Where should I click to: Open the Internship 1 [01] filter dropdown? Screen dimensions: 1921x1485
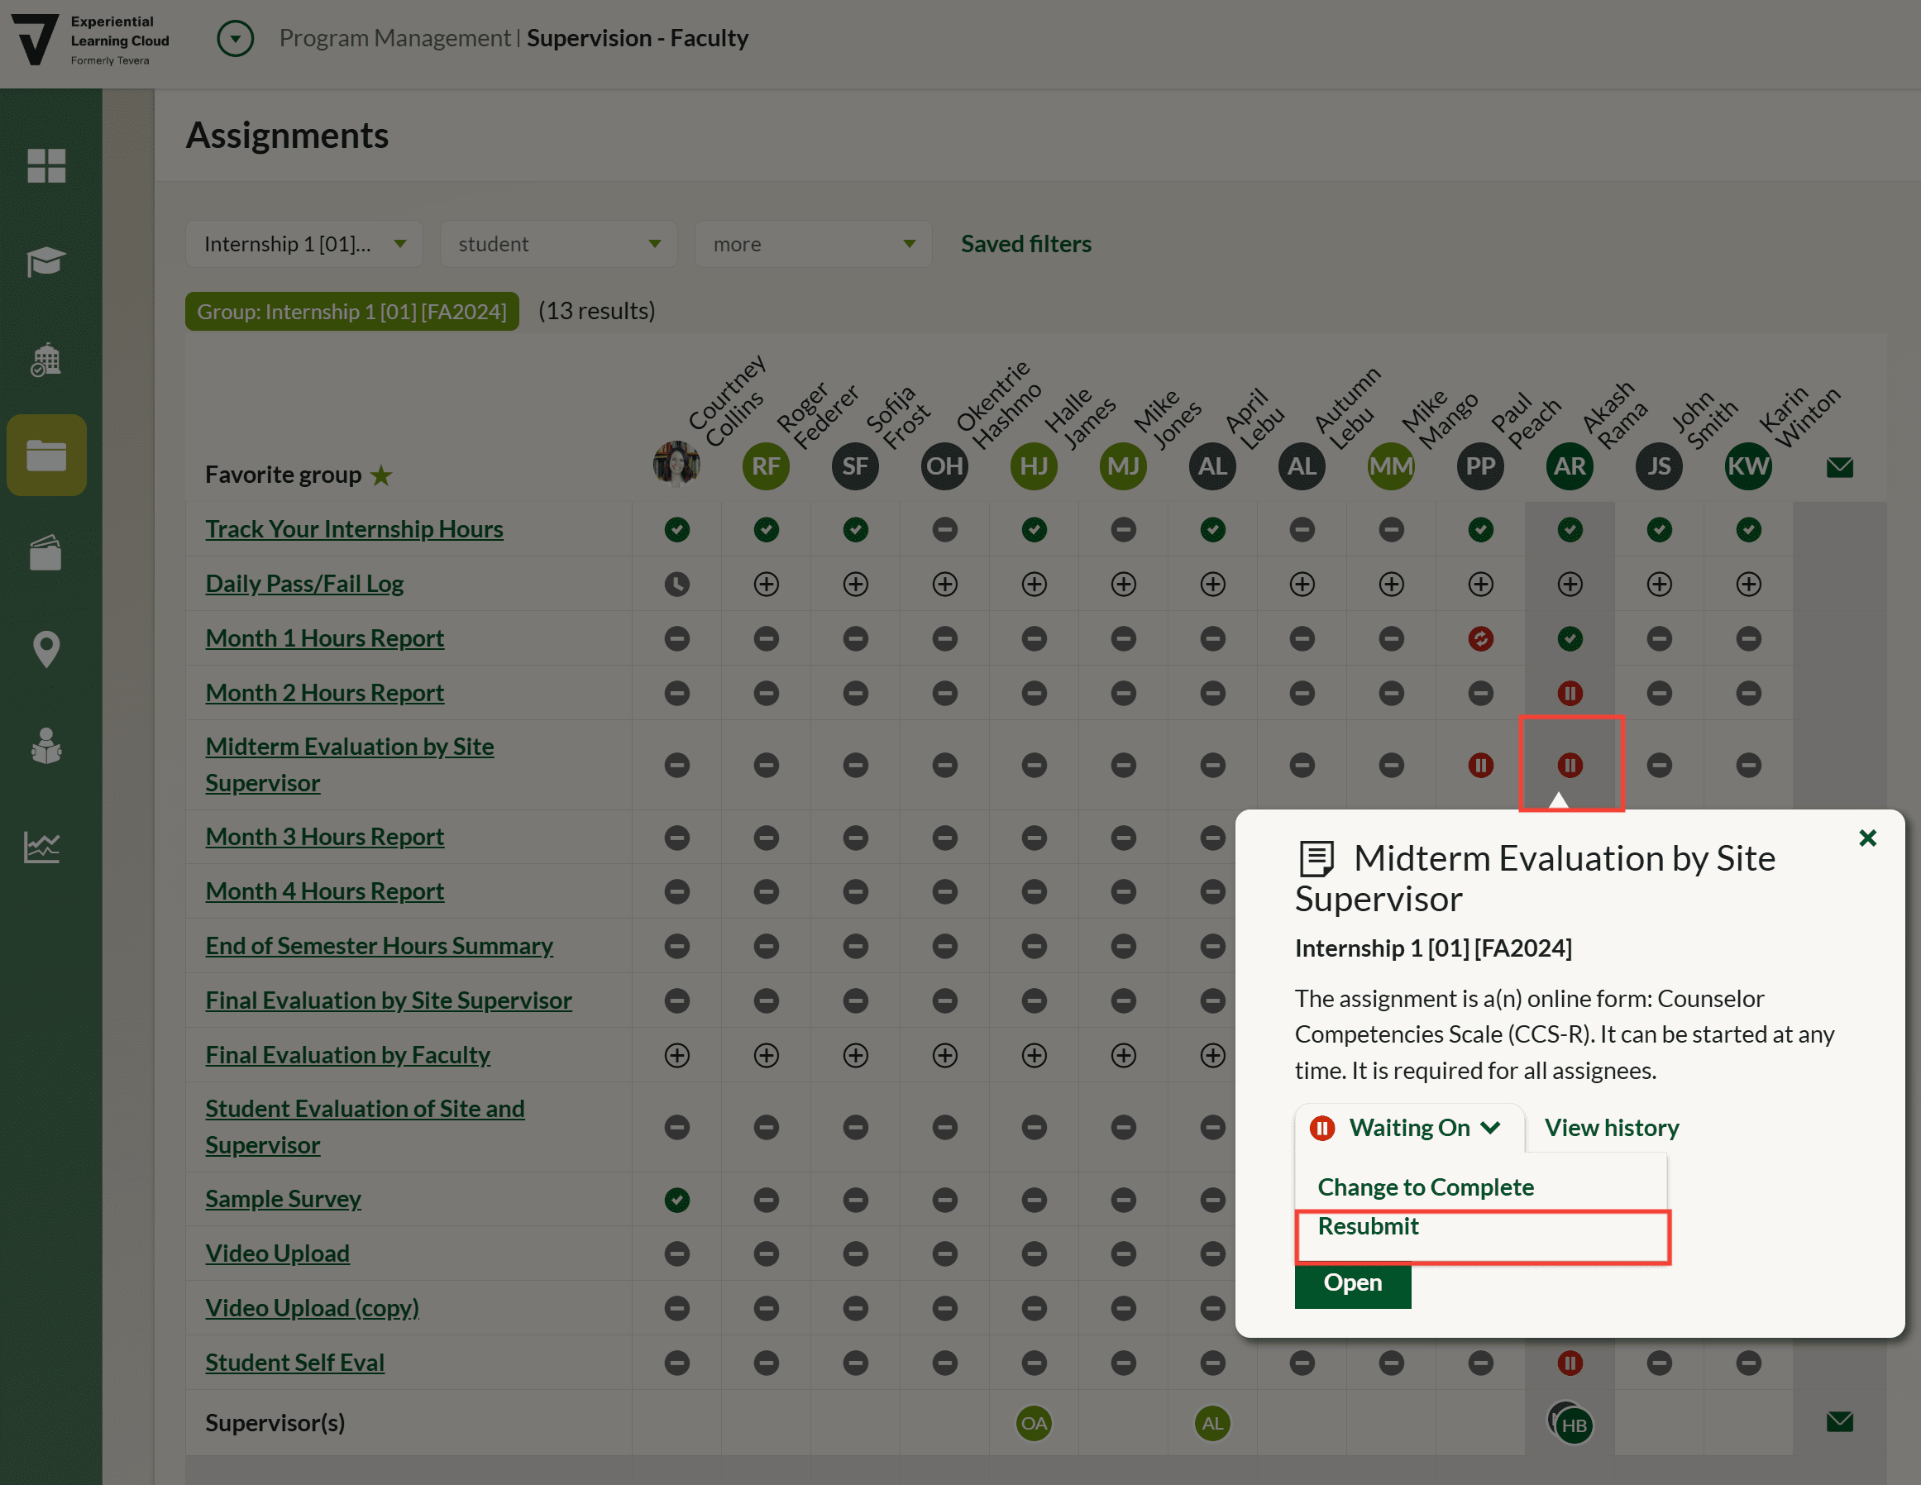pos(303,244)
